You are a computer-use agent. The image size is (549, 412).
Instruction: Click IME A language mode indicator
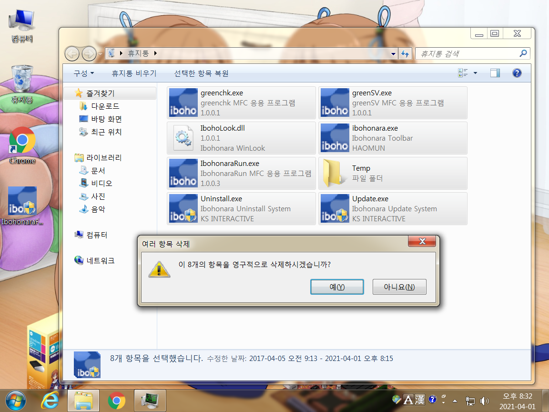408,400
